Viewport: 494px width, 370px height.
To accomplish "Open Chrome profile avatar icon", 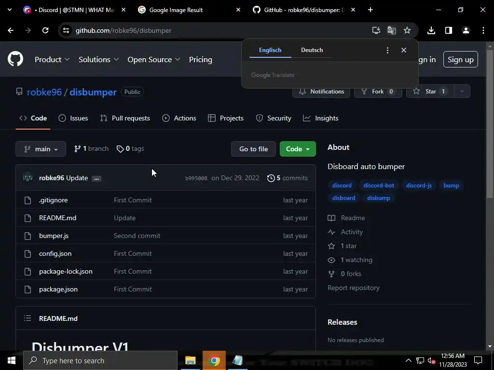I will 466,30.
